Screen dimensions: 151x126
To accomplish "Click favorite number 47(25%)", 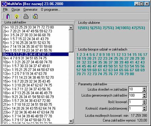I will click(x=138, y=28).
